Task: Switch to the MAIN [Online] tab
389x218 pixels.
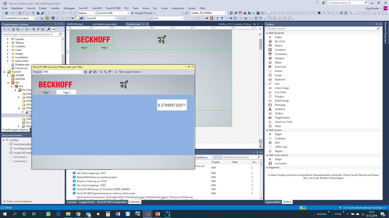Action: (x=75, y=24)
